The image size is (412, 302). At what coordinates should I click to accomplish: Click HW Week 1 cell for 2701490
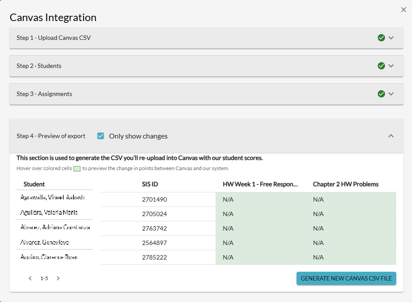pos(261,199)
